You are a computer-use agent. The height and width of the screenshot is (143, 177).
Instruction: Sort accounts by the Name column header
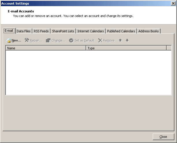(x=46, y=48)
